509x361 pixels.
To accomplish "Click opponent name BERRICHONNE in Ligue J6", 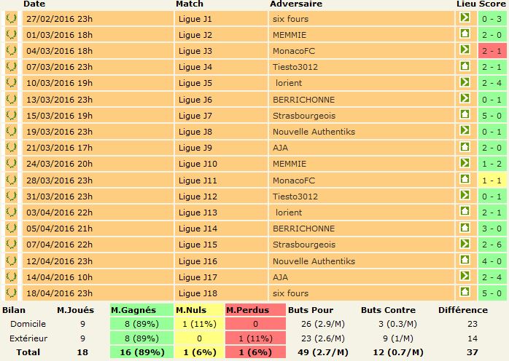I will pos(294,99).
